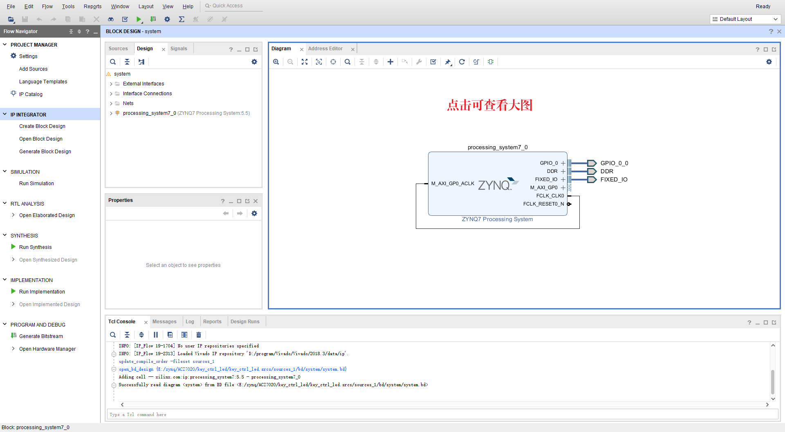The width and height of the screenshot is (785, 432).
Task: Switch to the Sources tab
Action: coord(118,49)
